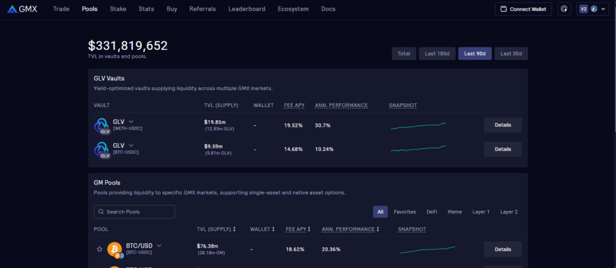616x268 pixels.
Task: Click the GLV WETH-USDC snapshot chart
Action: click(419, 126)
